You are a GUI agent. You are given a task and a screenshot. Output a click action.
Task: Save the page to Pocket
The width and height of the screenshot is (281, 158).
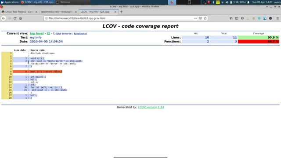[200, 18]
